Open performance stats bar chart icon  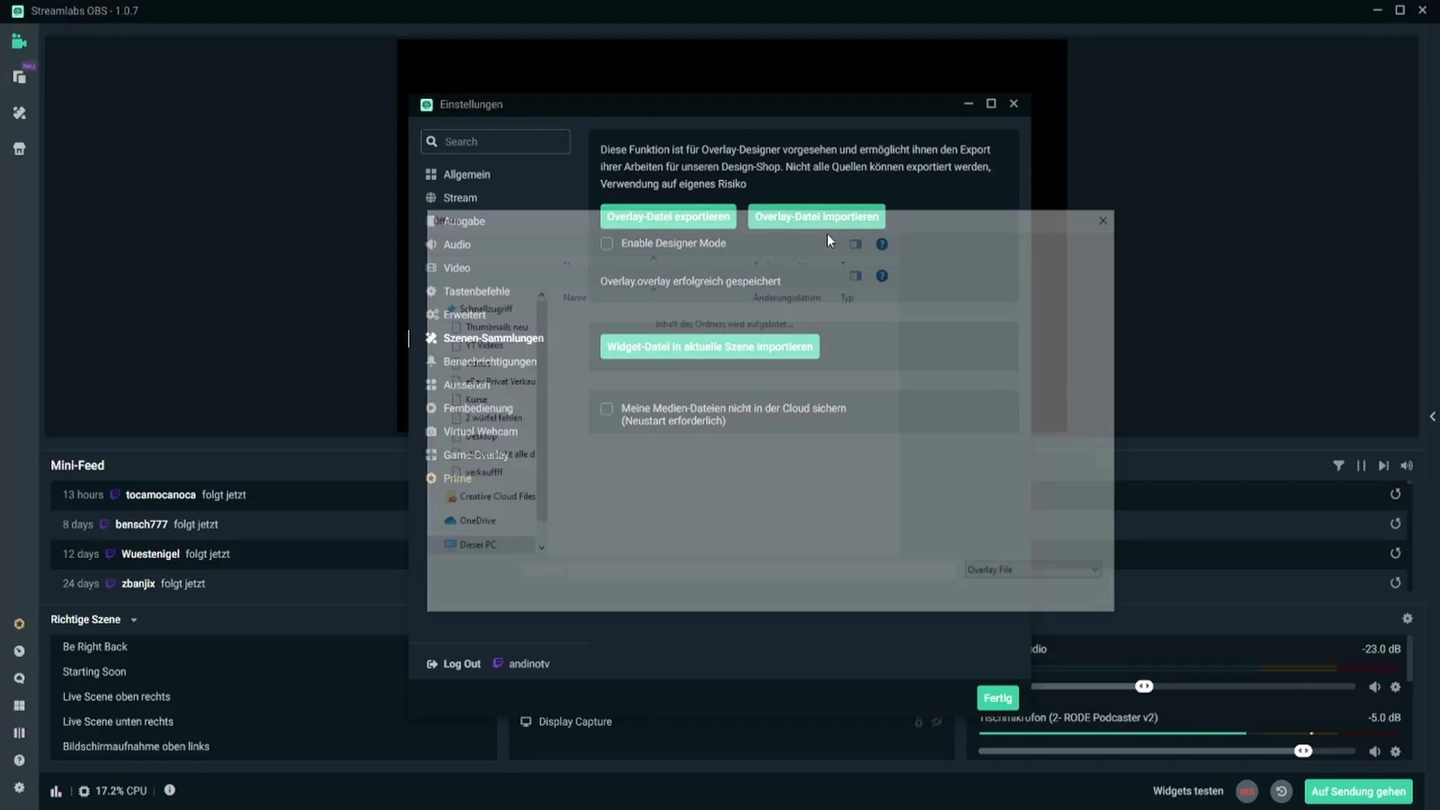[56, 791]
